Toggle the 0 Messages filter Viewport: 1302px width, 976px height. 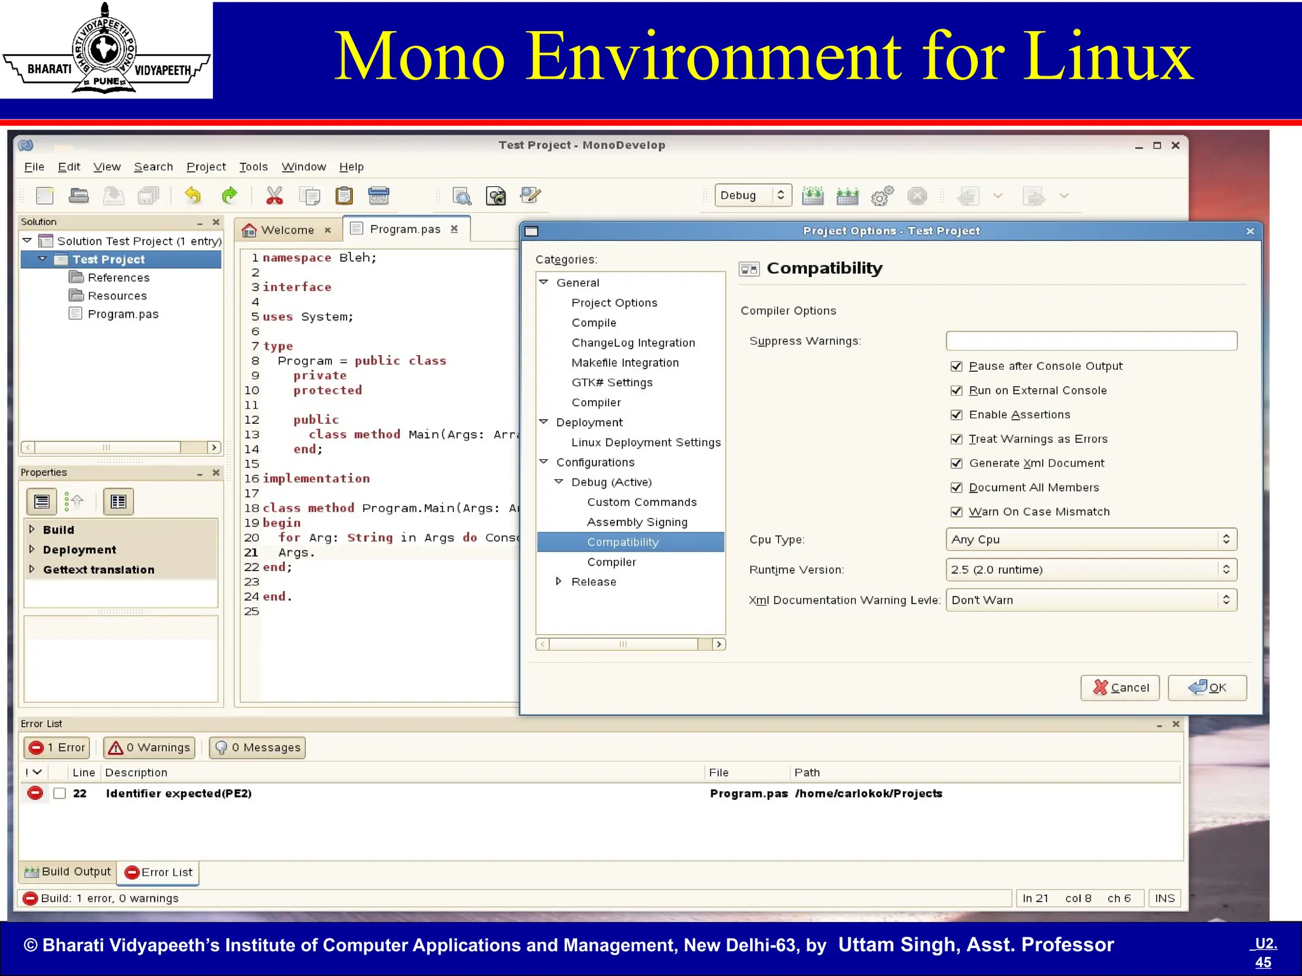point(257,748)
